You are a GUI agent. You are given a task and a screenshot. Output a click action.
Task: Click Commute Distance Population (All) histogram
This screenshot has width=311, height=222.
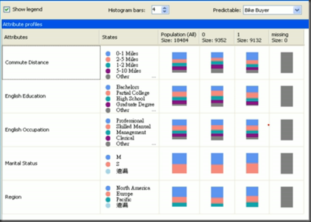point(179,62)
